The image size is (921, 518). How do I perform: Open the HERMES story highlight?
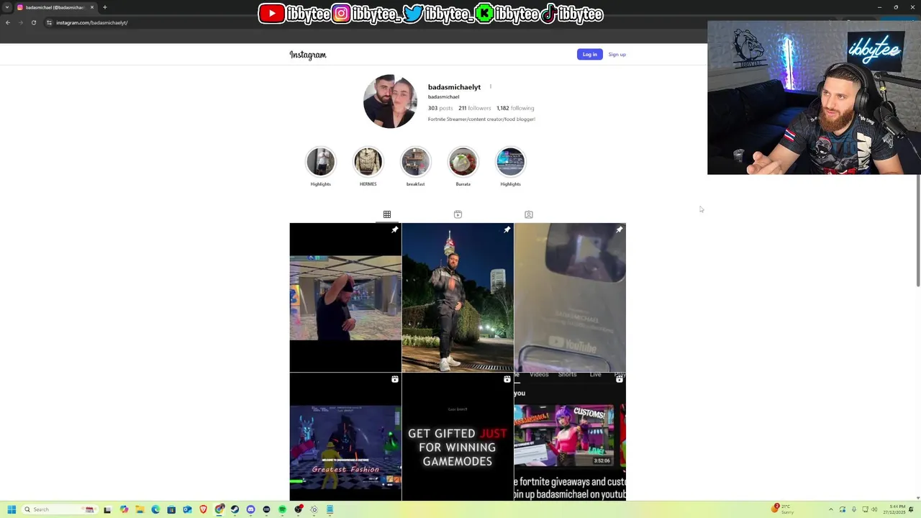click(368, 162)
